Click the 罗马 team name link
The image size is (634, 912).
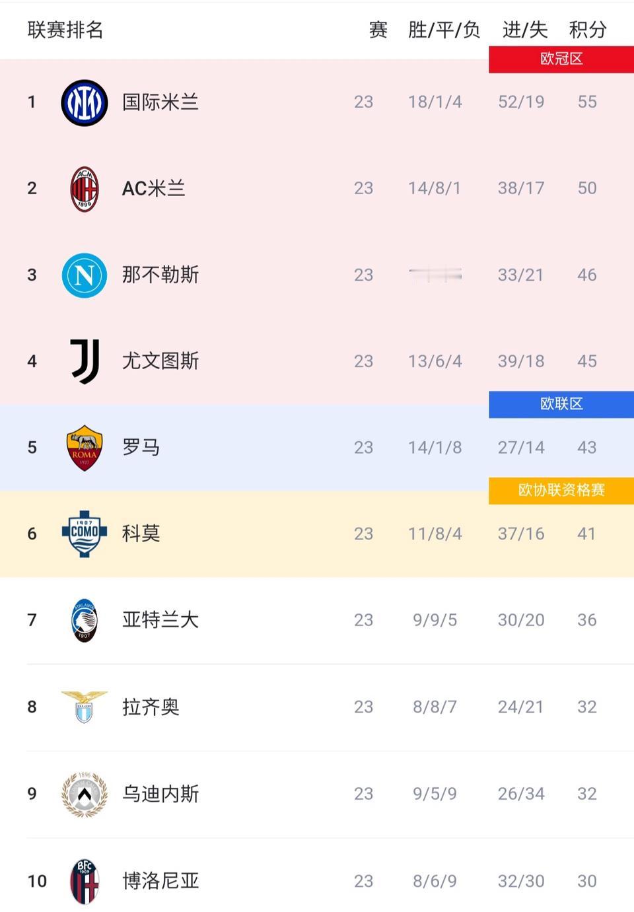139,447
